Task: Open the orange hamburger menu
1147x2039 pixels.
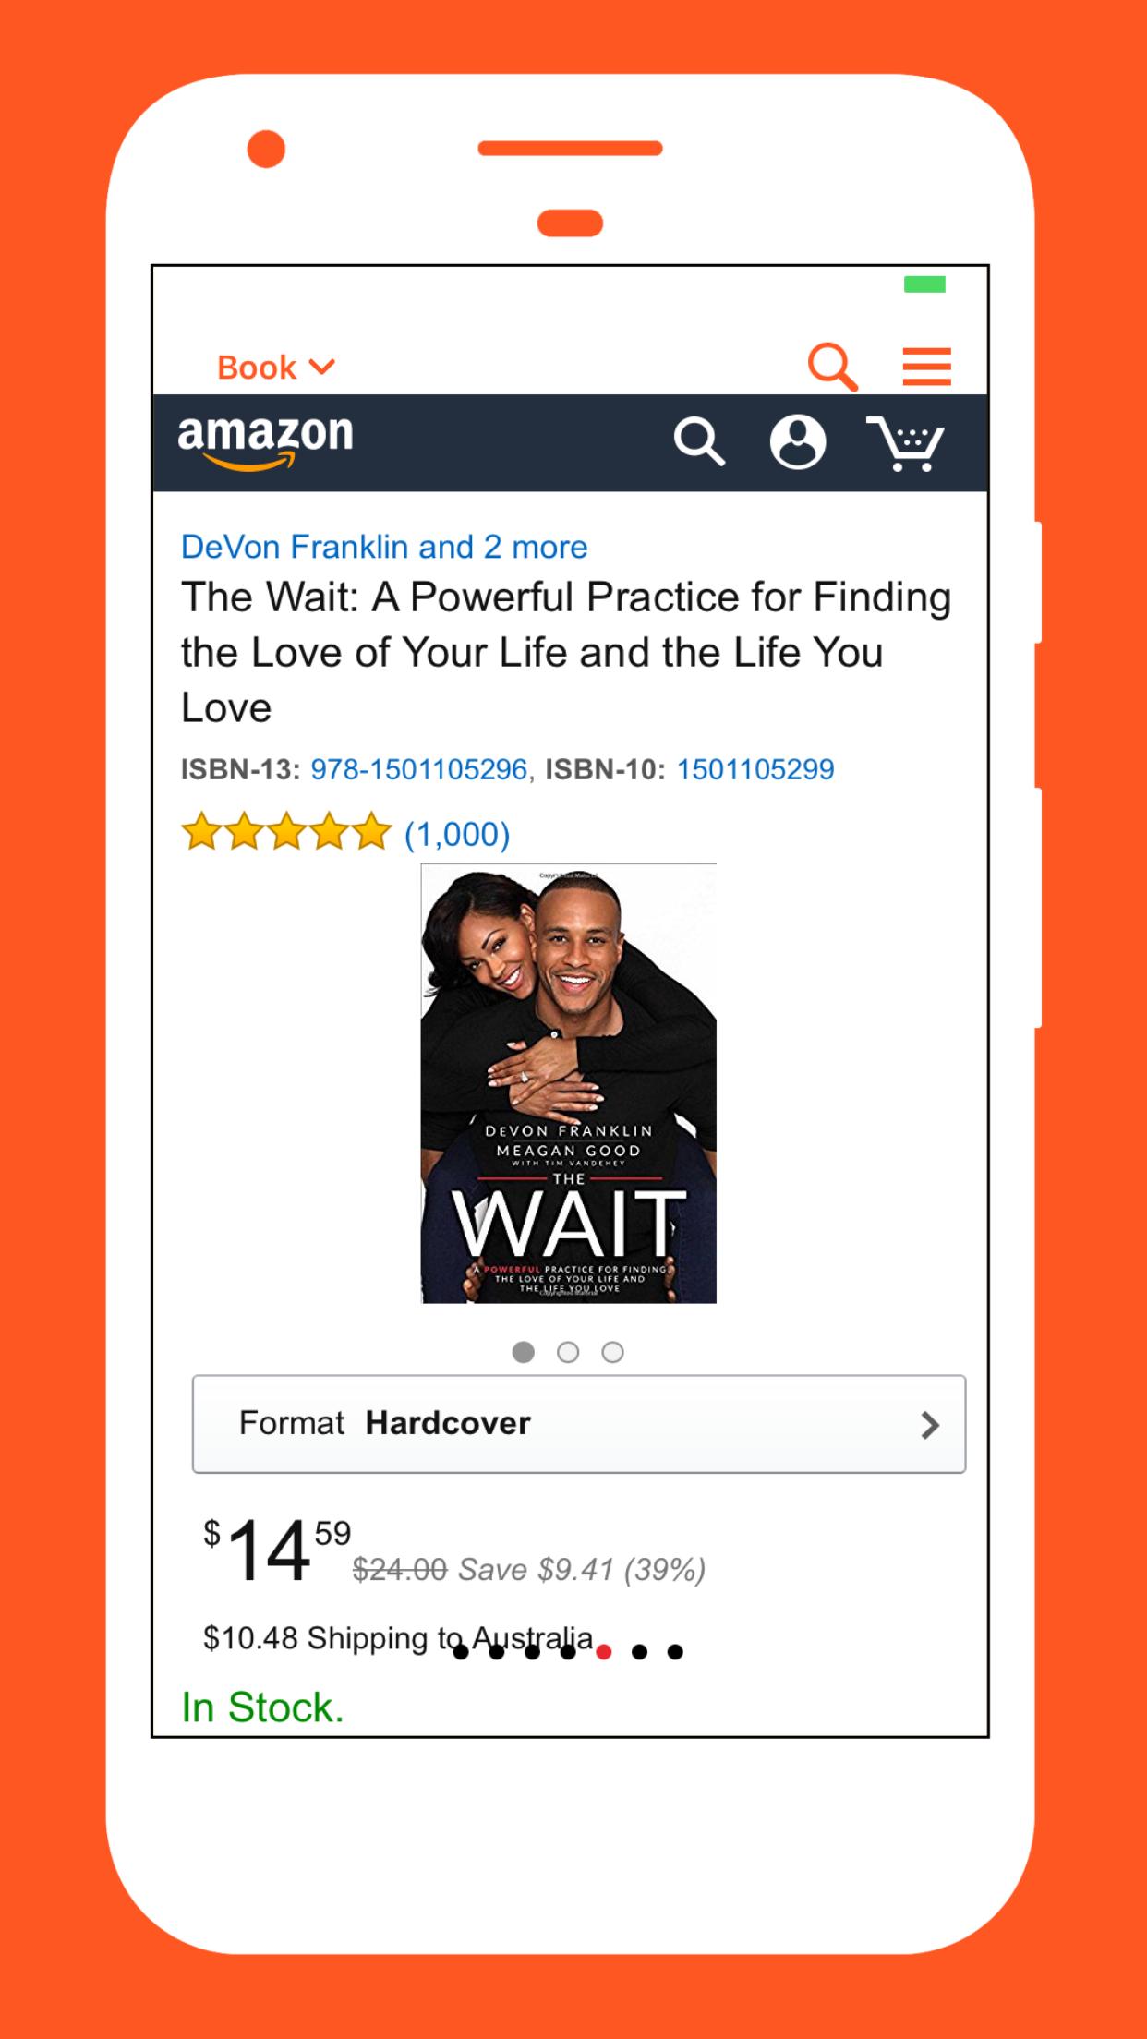Action: point(926,367)
